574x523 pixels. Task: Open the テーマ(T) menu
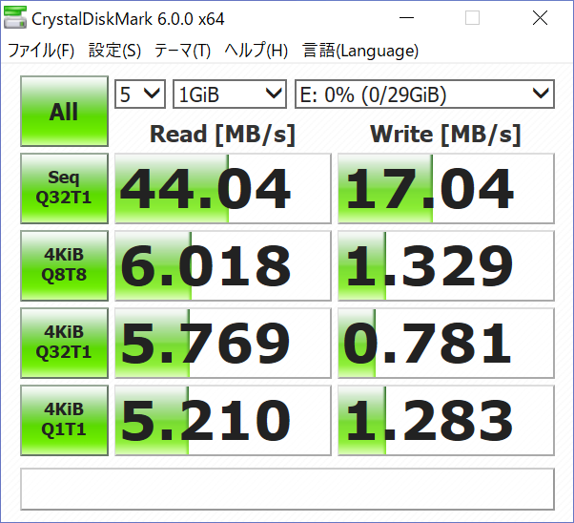(183, 52)
